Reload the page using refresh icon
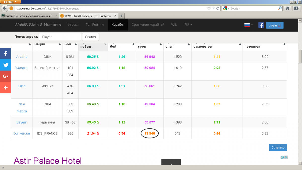Image resolution: width=302 pixels, height=170 pixels. click(218, 8)
